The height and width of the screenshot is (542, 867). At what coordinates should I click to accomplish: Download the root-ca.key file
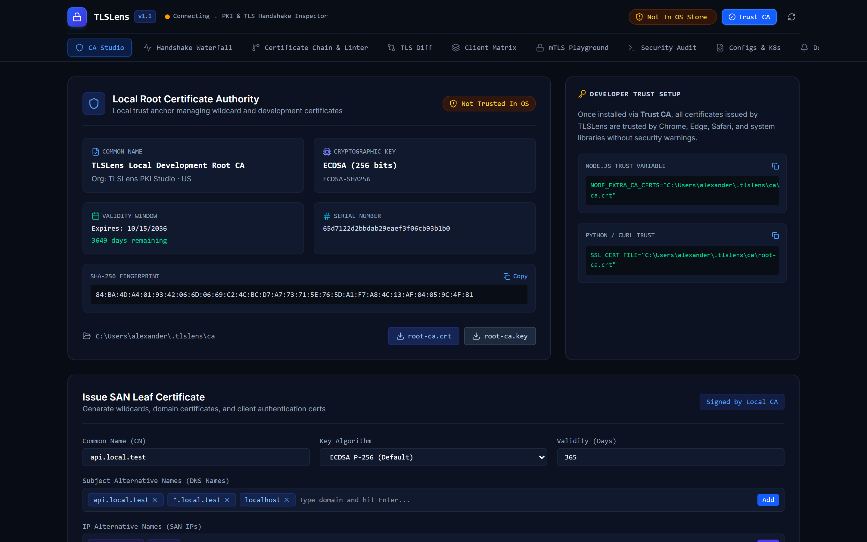(500, 336)
